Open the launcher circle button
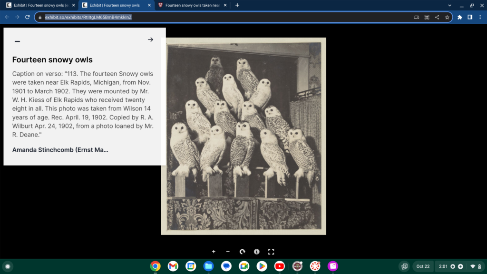 (x=8, y=266)
